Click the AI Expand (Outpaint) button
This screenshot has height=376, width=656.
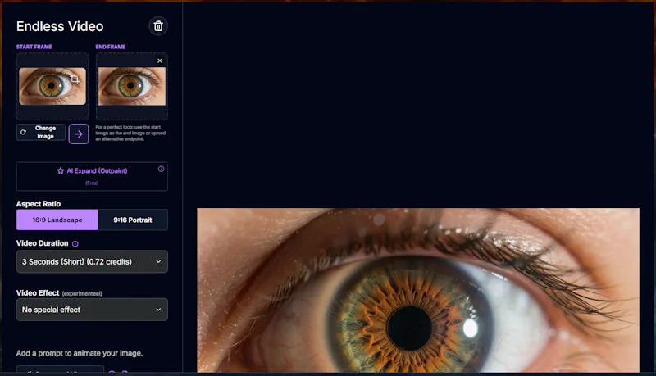pos(92,176)
